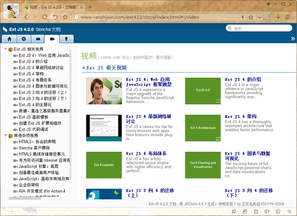
Task: Open Ext JS 4 布局体系 video link
Action: [x=146, y=153]
